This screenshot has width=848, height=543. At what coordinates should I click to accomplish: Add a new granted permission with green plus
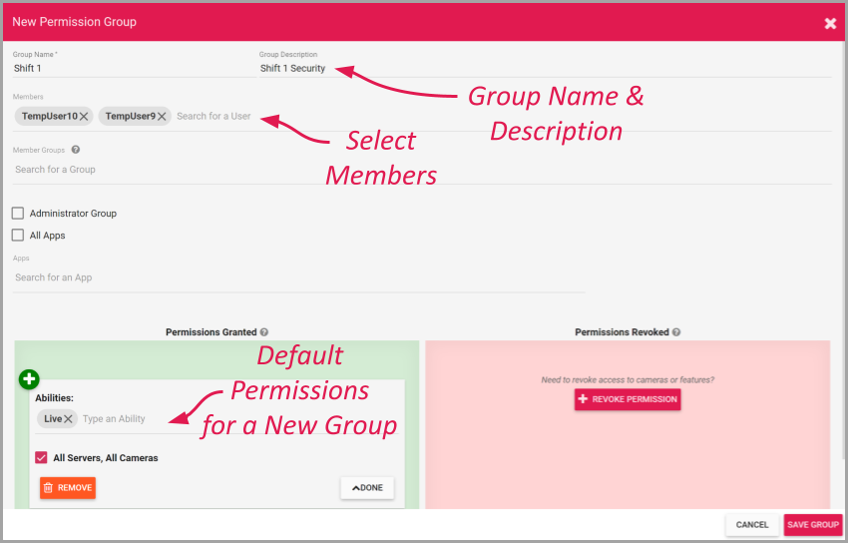(29, 379)
